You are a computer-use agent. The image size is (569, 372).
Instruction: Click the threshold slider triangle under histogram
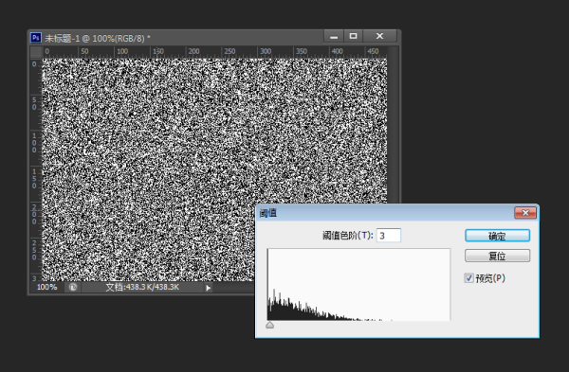click(269, 325)
